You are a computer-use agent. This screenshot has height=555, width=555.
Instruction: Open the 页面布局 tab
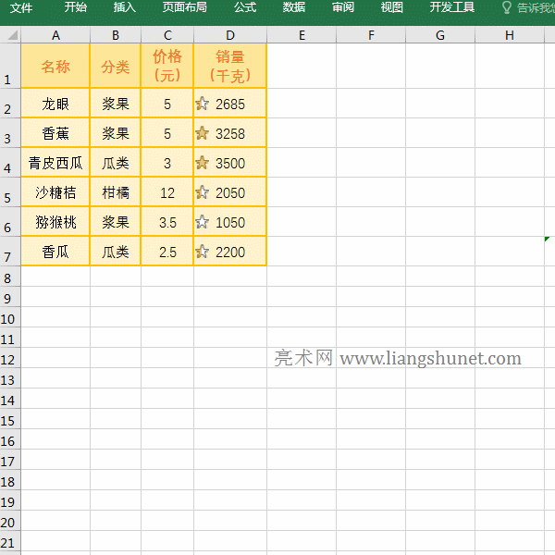pos(184,7)
